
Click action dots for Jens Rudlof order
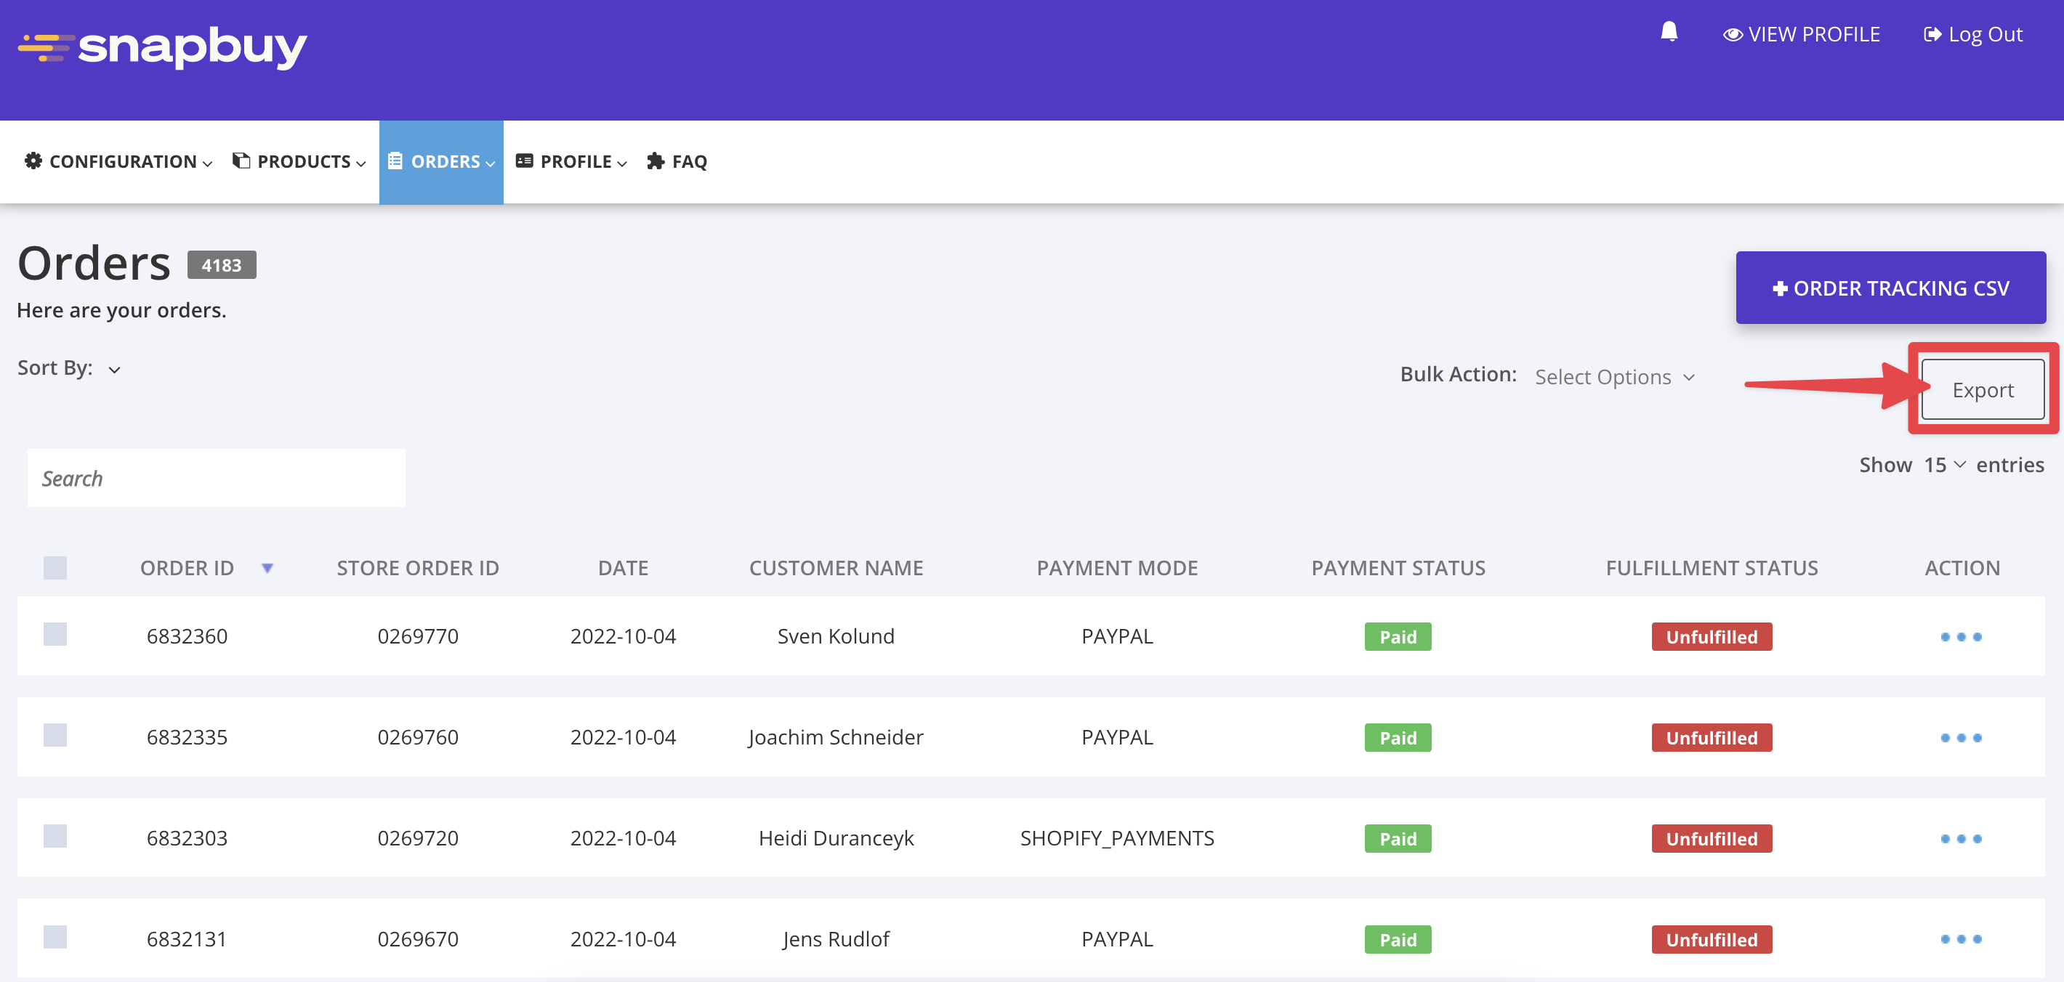[x=1961, y=938]
